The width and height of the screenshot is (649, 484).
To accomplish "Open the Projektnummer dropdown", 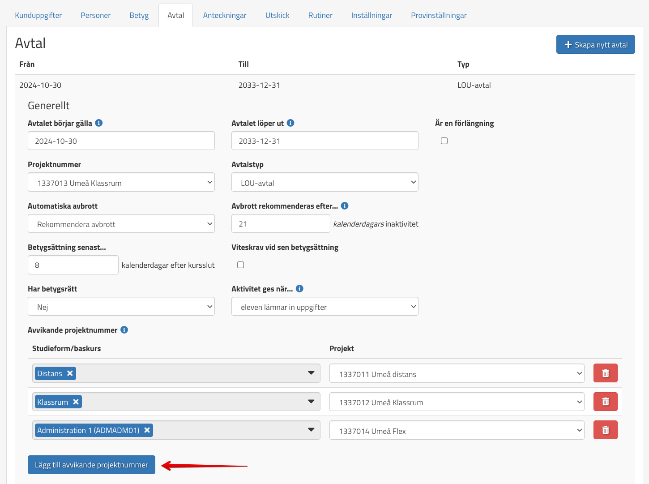I will tap(121, 183).
